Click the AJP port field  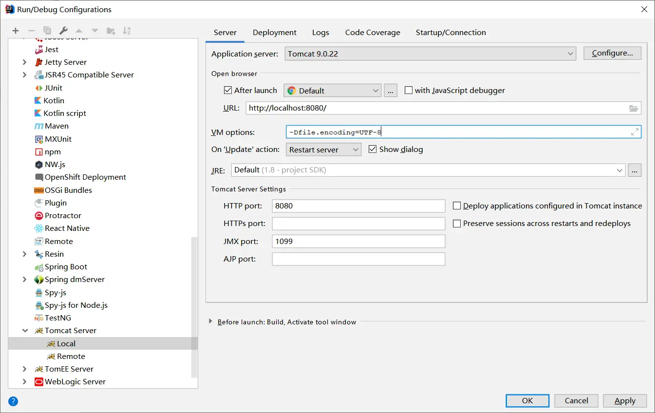358,259
